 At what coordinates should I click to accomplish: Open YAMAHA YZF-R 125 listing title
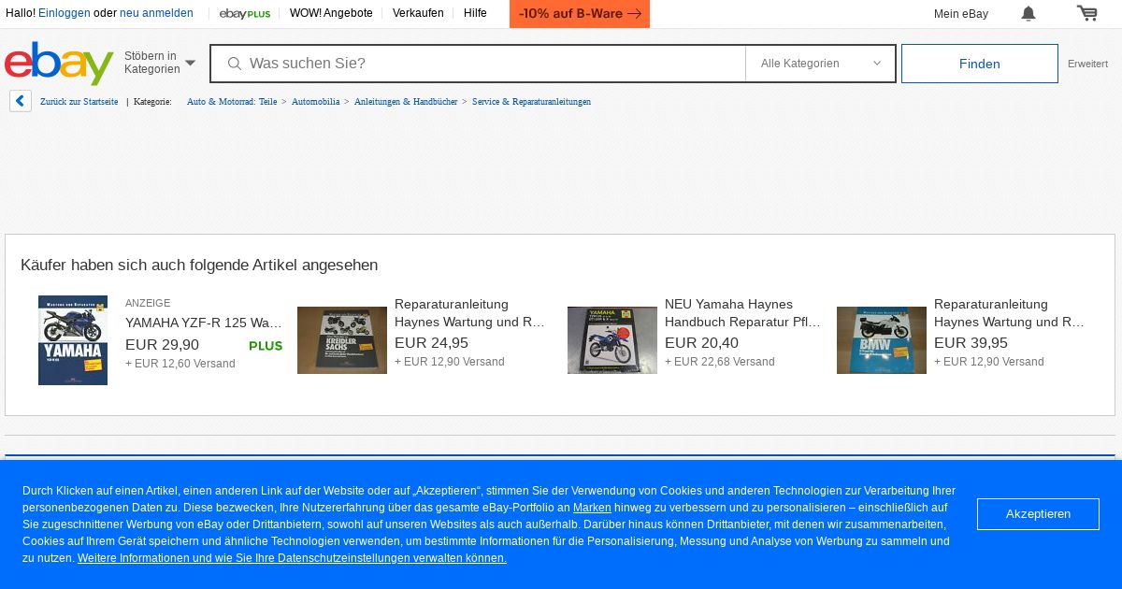(x=204, y=323)
